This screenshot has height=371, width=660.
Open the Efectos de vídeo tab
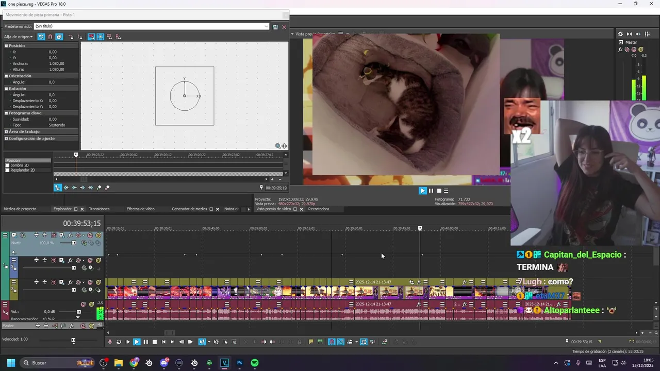coord(141,209)
